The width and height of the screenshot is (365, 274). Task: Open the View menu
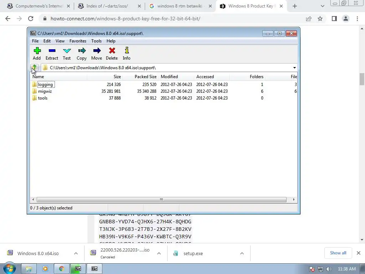[x=60, y=41]
